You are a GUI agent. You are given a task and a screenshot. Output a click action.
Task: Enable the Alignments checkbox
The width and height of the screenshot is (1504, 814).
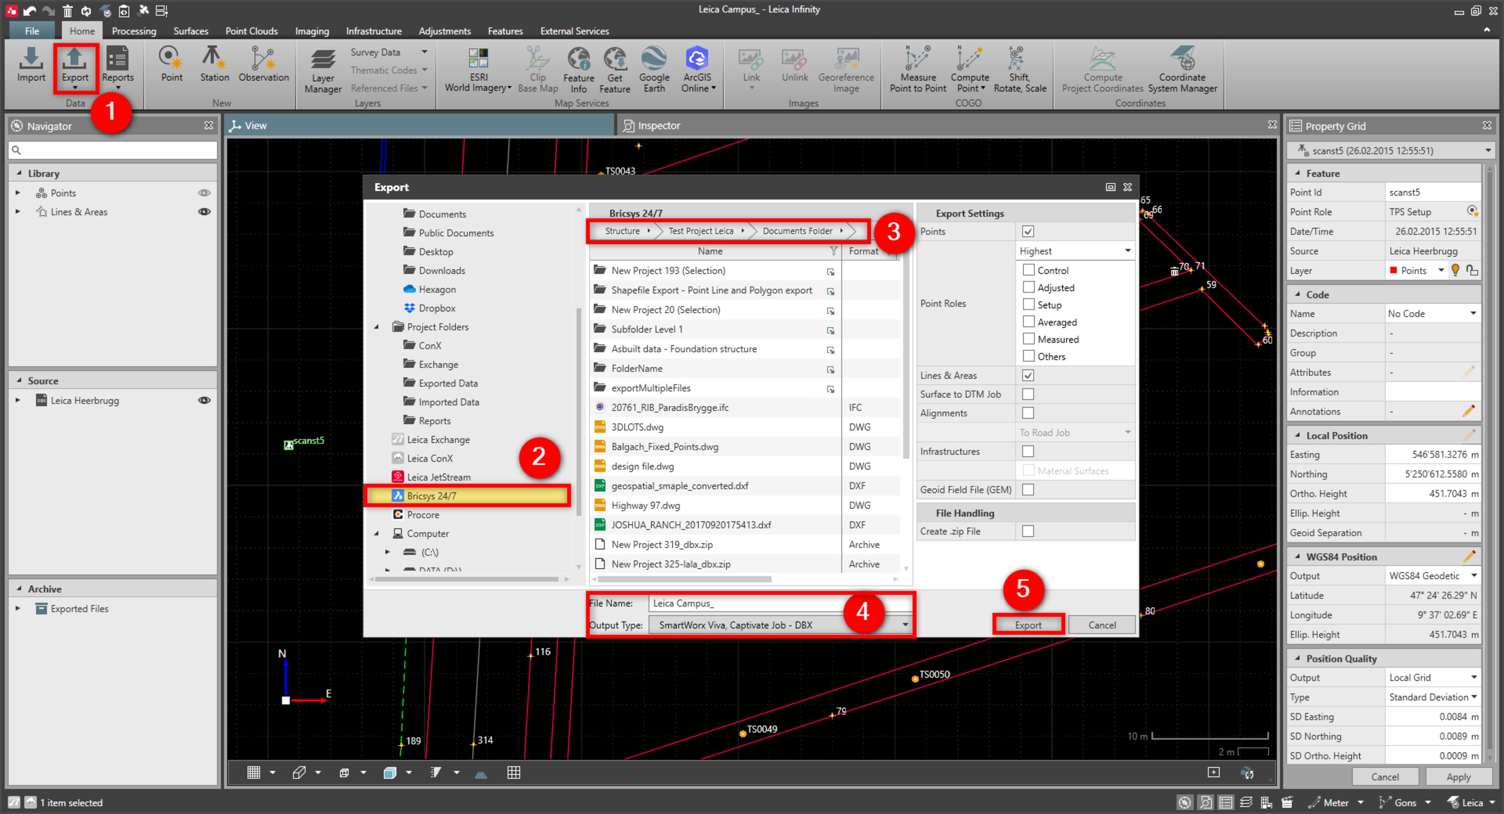click(x=1028, y=412)
